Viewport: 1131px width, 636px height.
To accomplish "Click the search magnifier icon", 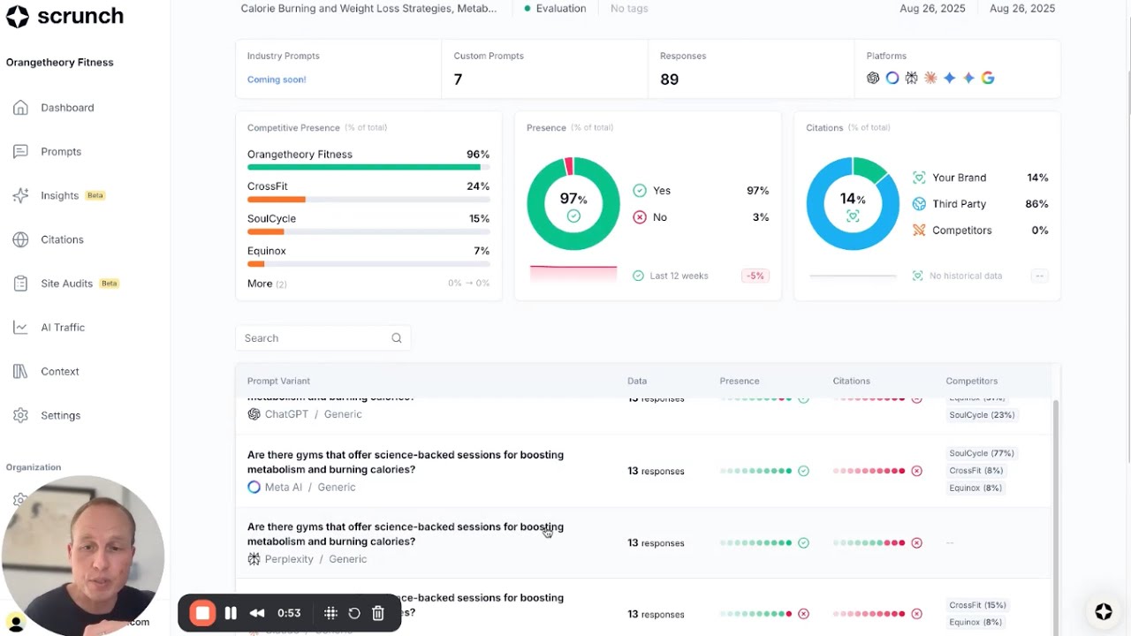I will [x=397, y=338].
